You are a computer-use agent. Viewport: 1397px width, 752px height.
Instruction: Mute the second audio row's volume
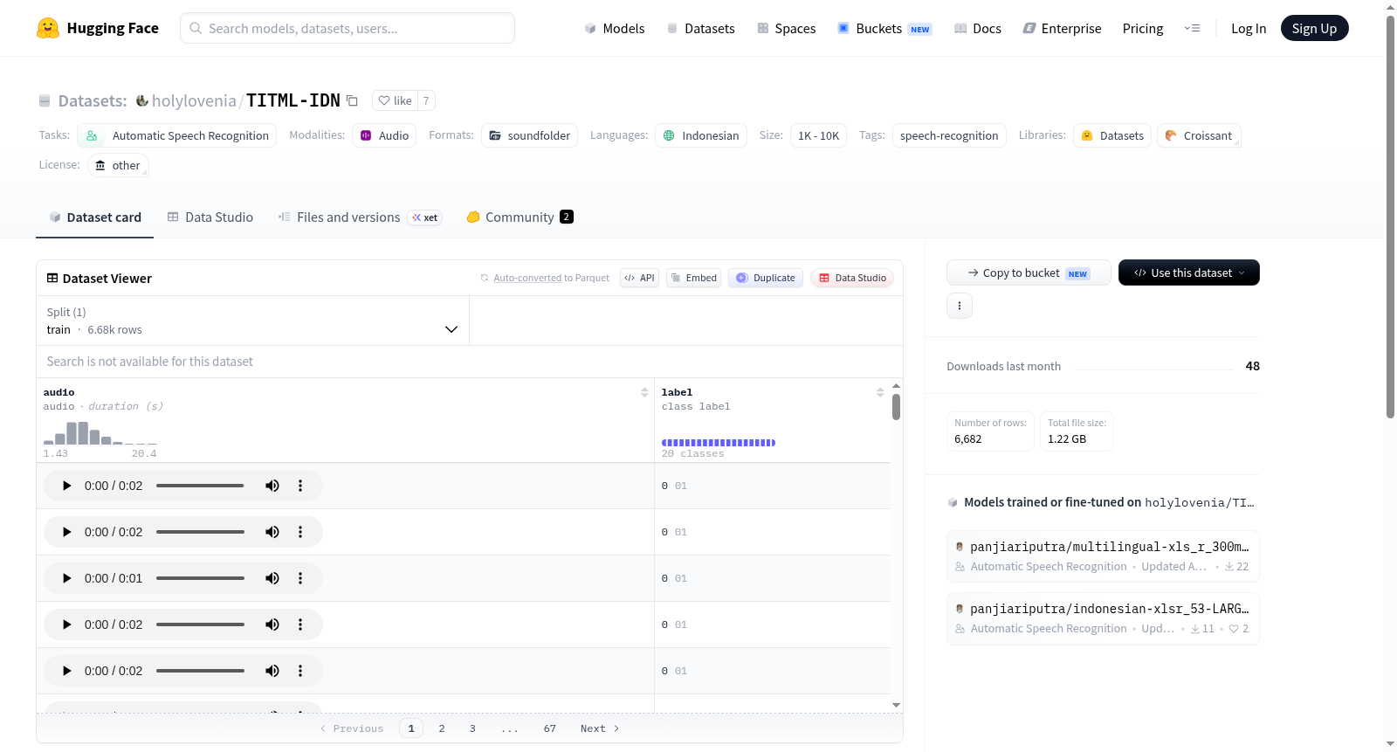coord(272,532)
